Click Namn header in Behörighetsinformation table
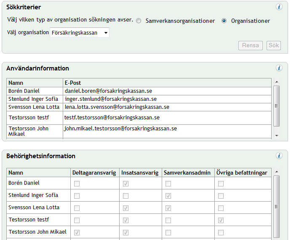Viewport: 291px width, 240px height. [x=38, y=173]
